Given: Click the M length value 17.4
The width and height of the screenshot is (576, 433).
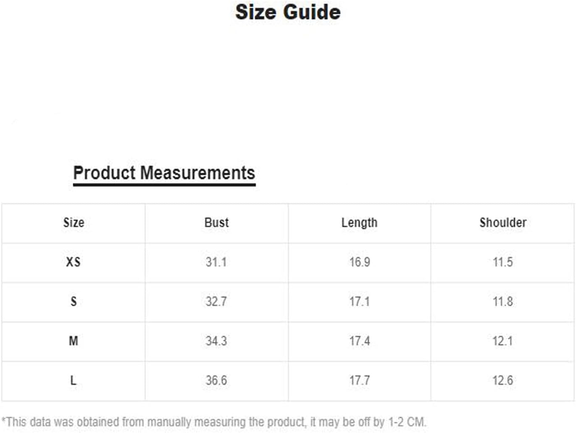Looking at the screenshot, I should pos(360,341).
